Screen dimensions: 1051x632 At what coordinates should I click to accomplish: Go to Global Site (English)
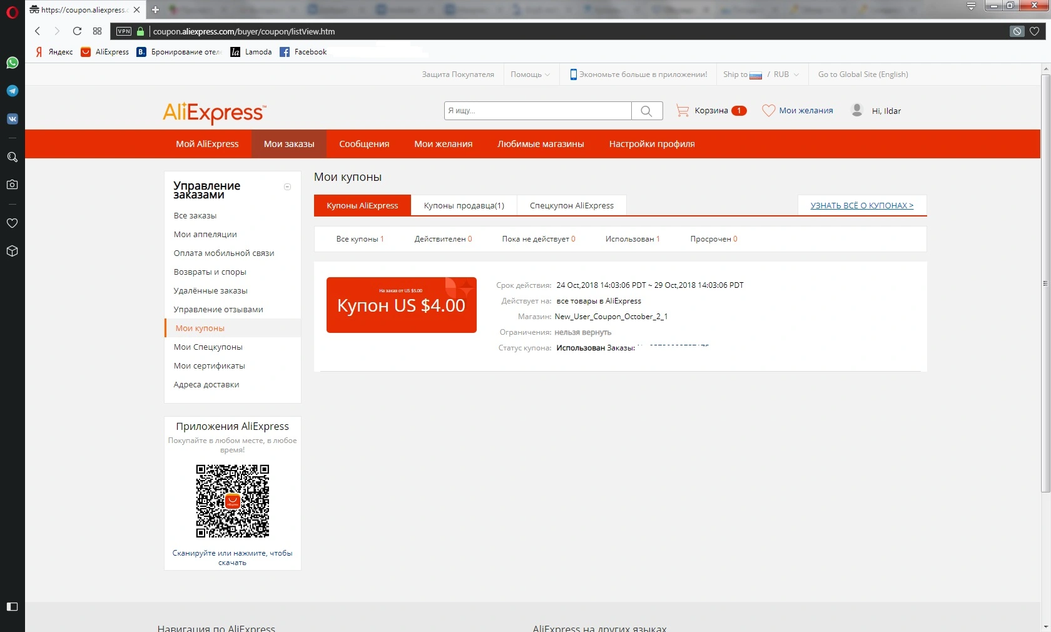click(x=863, y=74)
